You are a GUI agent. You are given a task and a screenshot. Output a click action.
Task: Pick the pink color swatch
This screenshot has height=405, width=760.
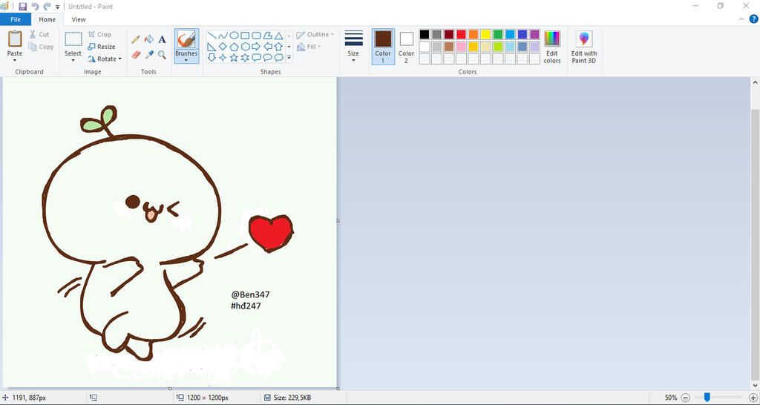click(461, 47)
